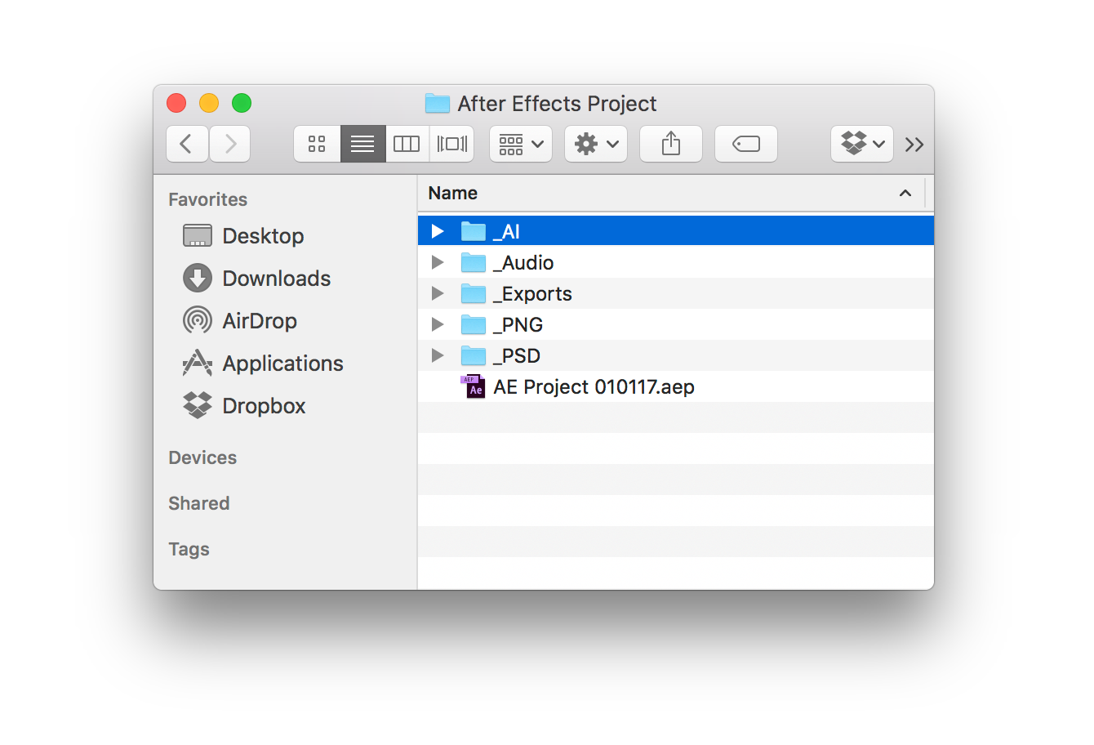1094x745 pixels.
Task: Show more toolbar items via double chevron
Action: (914, 145)
